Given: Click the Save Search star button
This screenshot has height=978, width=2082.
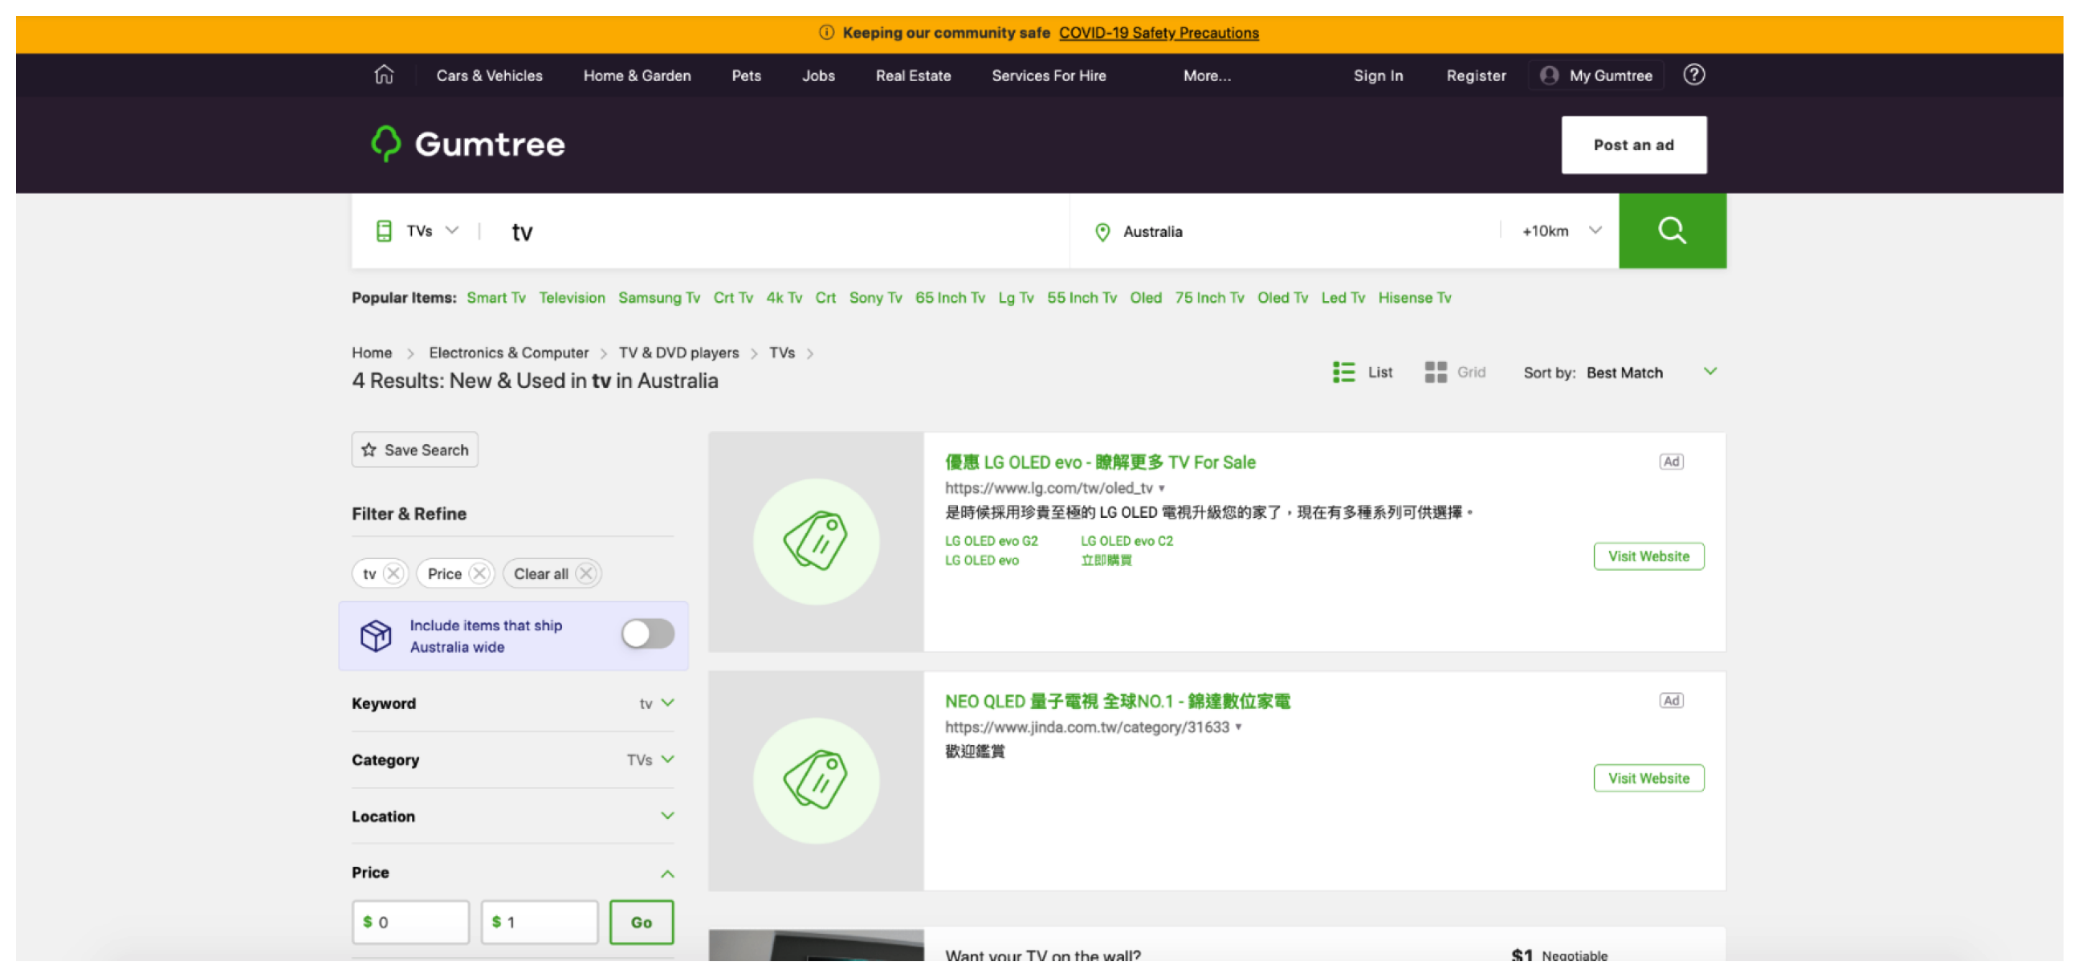Looking at the screenshot, I should [x=414, y=450].
